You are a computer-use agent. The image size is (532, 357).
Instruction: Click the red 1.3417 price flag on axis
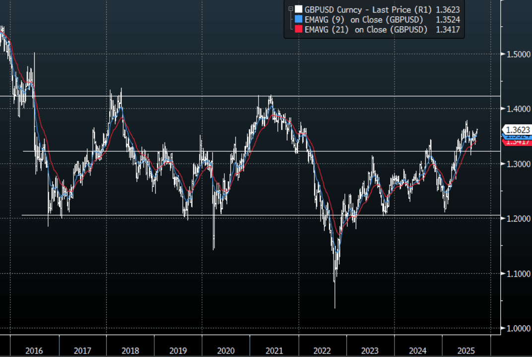517,142
